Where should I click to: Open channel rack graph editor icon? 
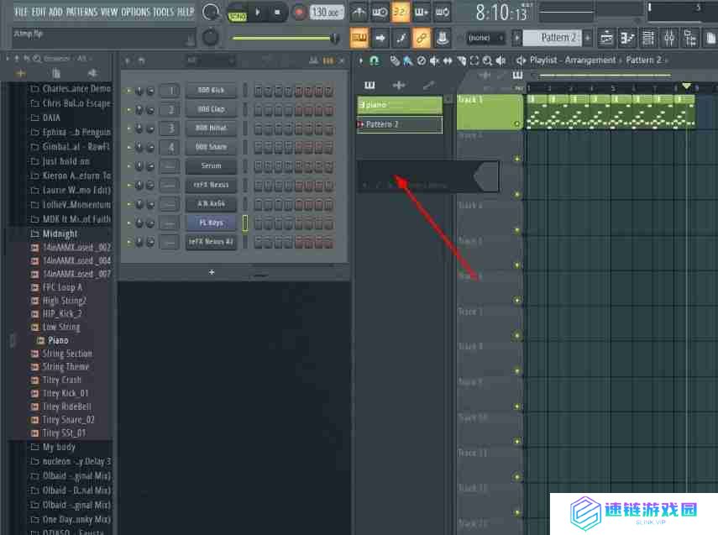(314, 60)
